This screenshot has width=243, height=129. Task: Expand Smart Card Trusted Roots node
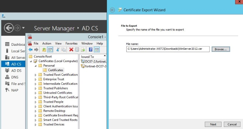point(36,120)
